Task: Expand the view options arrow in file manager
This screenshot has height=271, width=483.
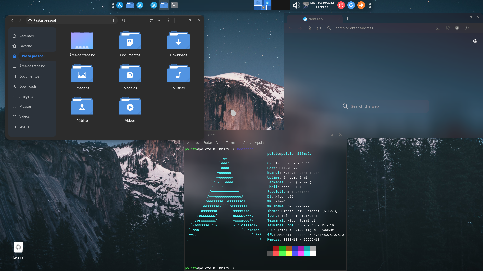Action: click(159, 20)
